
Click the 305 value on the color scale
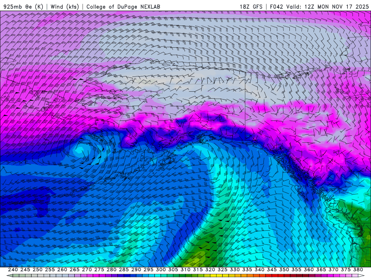(x=173, y=270)
